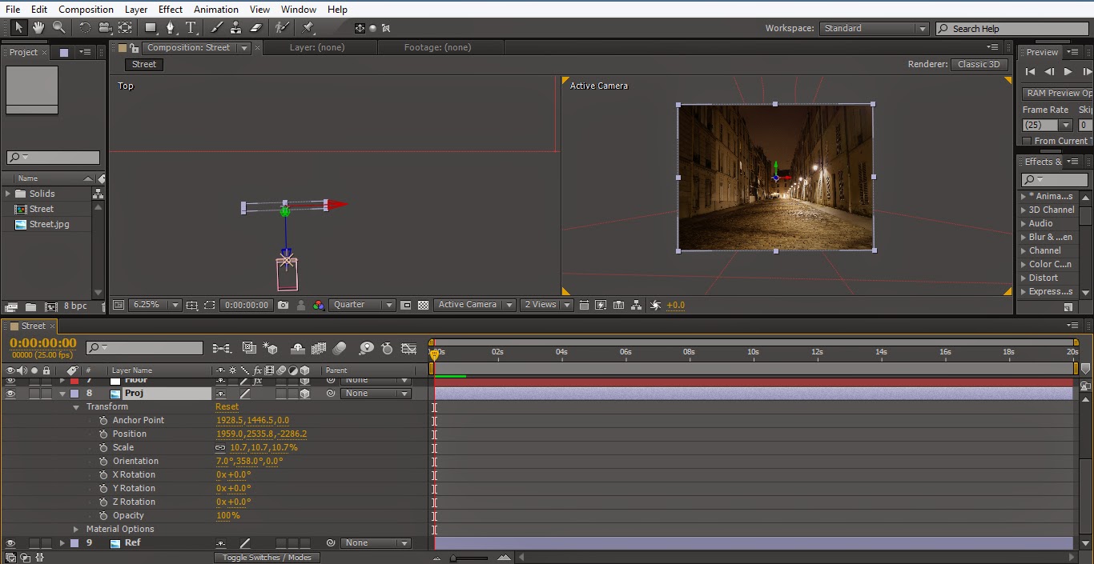The image size is (1094, 564).
Task: Toggle Frame Blending for the composition
Action: [x=319, y=350]
